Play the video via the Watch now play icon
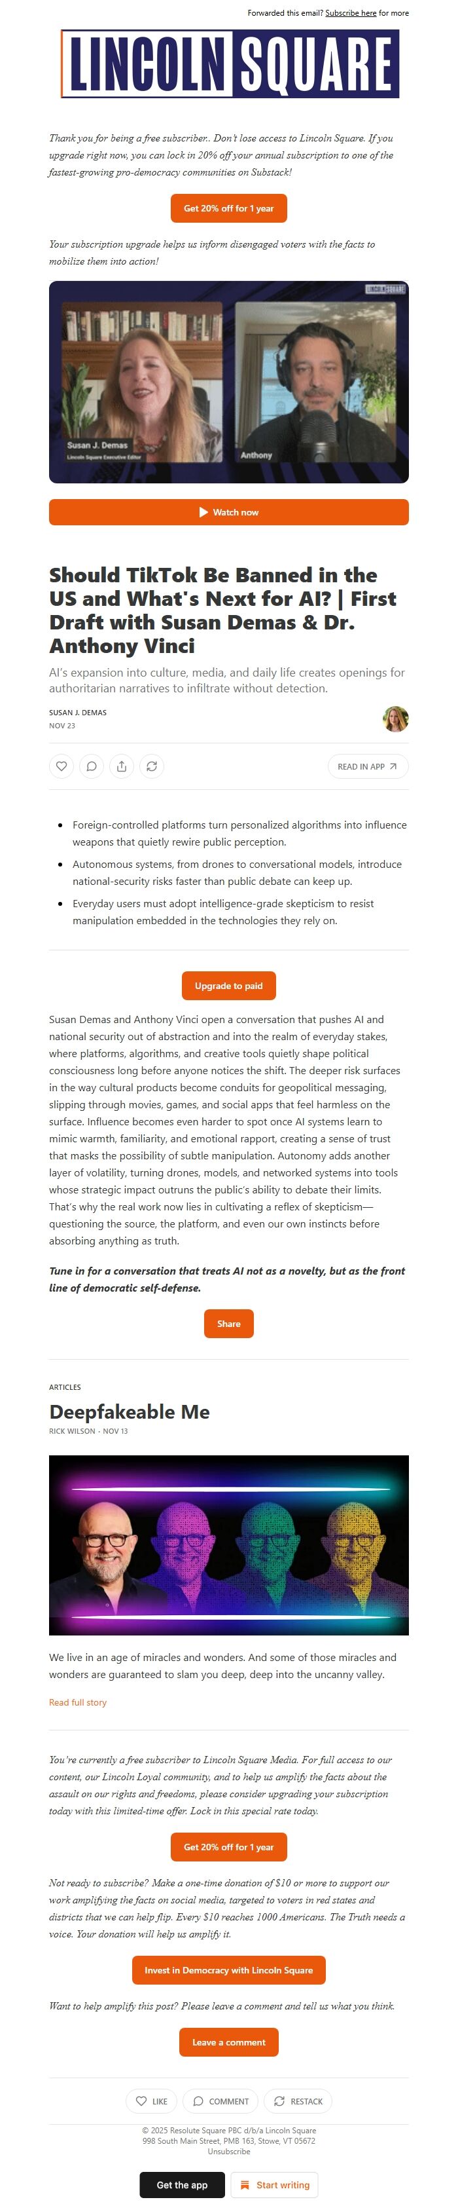 point(203,512)
